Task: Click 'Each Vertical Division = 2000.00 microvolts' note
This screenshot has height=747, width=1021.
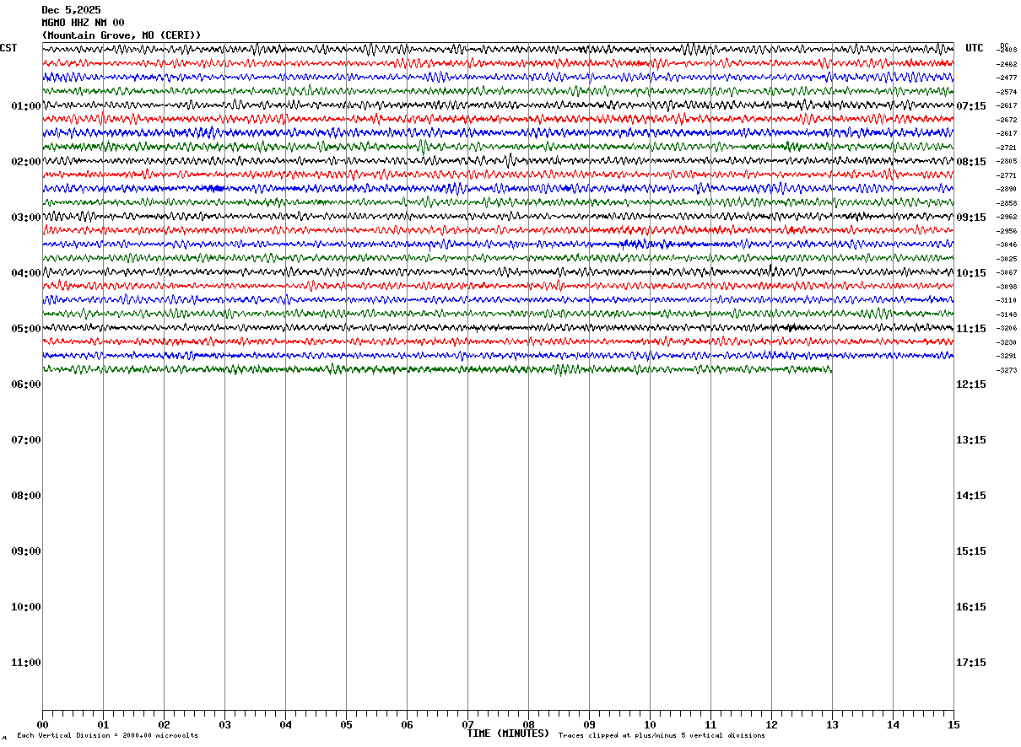Action: click(x=108, y=736)
